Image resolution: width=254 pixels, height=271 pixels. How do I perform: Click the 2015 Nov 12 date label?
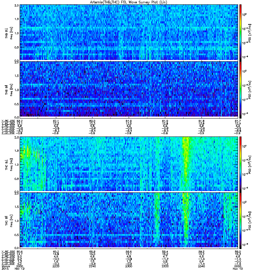(13, 269)
